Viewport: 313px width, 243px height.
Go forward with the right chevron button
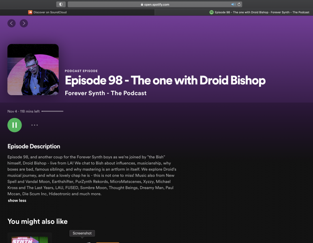(24, 23)
